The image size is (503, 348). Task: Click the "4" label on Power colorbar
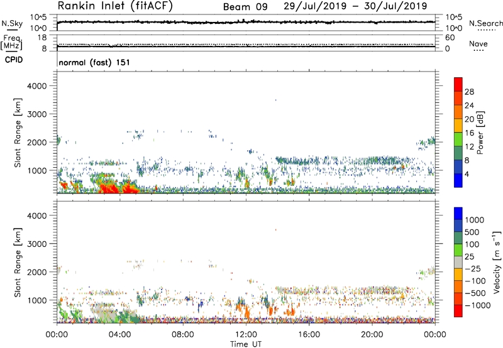click(467, 174)
